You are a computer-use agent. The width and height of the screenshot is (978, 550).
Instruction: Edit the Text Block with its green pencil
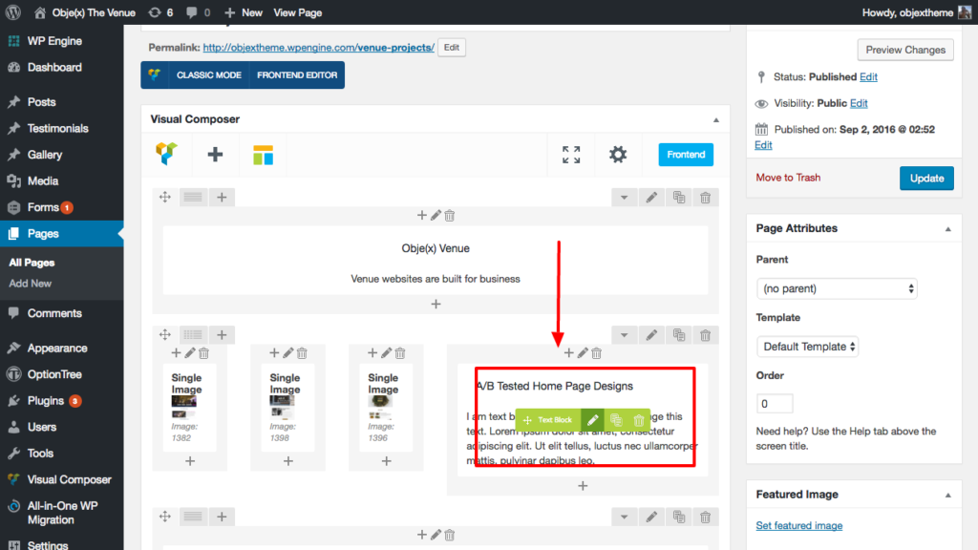click(592, 420)
